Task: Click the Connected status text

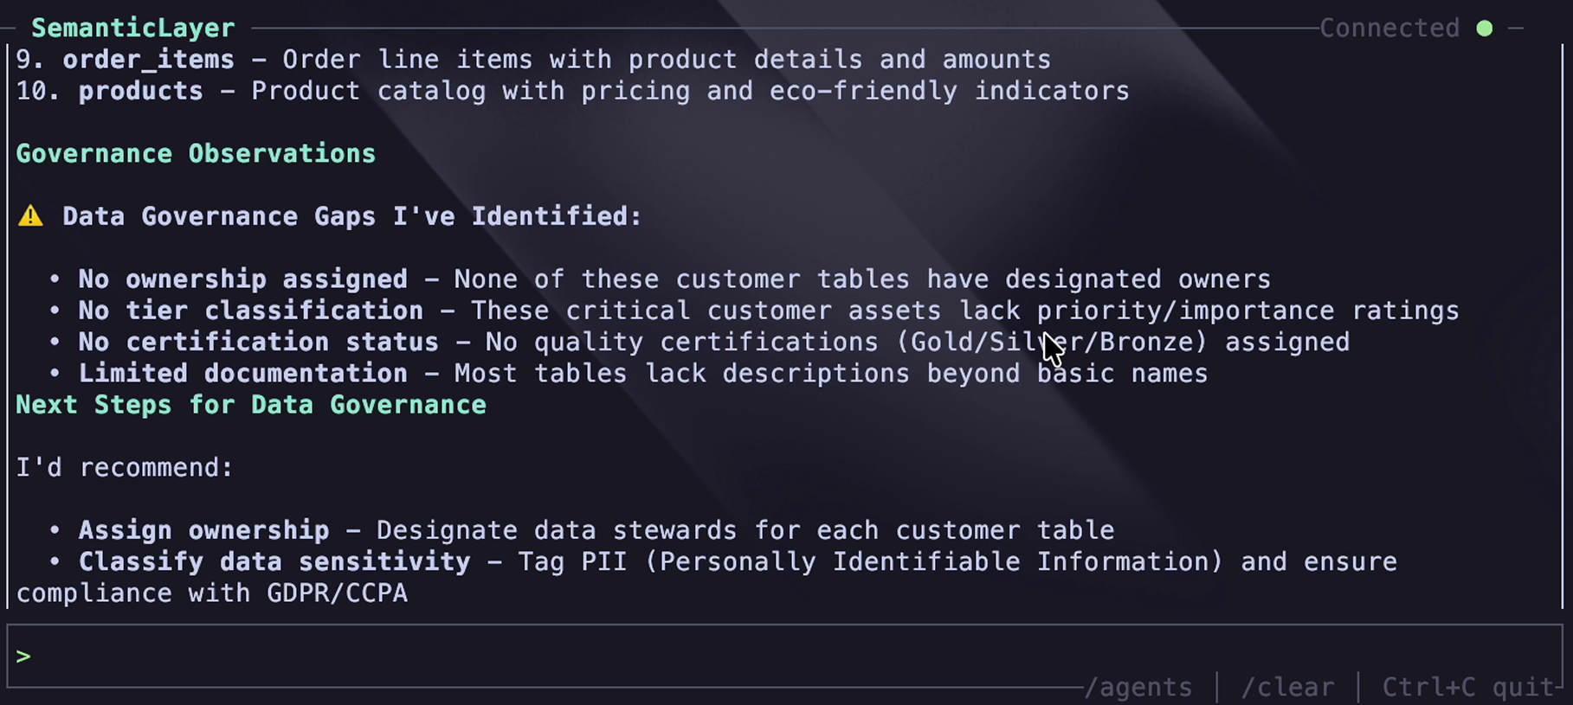Action: (1389, 29)
